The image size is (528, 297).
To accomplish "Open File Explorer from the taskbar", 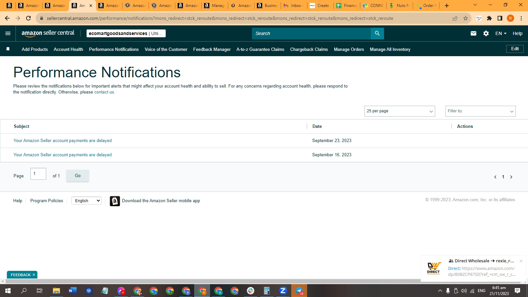I will pos(56,291).
